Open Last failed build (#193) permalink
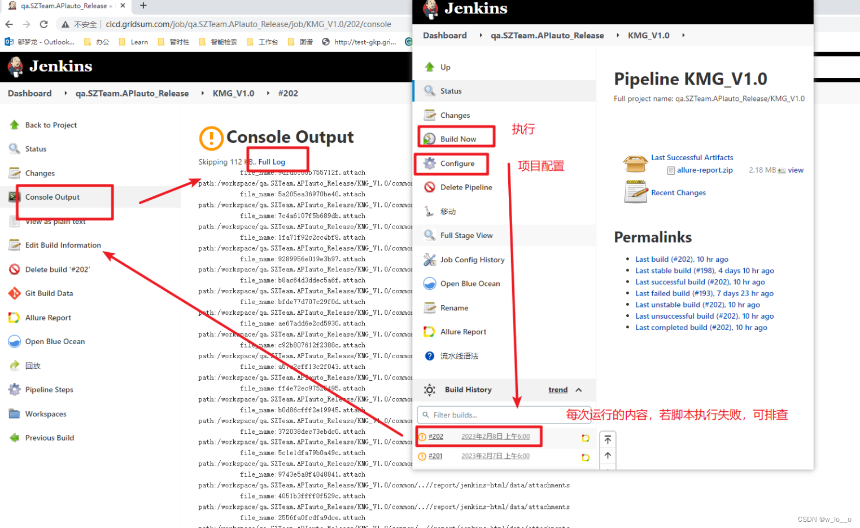 click(704, 293)
